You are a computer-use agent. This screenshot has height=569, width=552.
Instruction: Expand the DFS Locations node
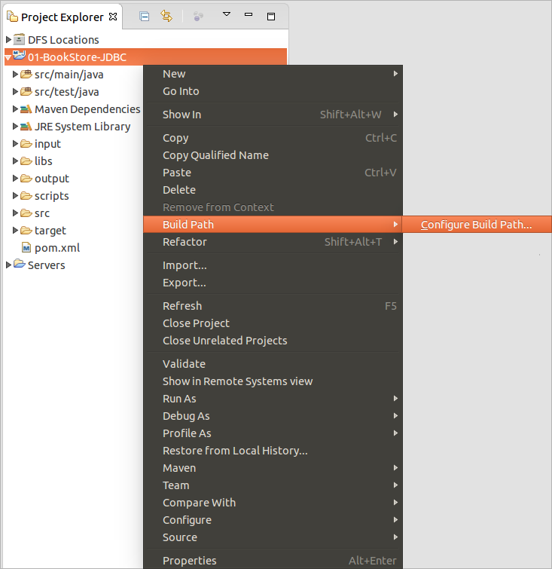pyautogui.click(x=9, y=39)
